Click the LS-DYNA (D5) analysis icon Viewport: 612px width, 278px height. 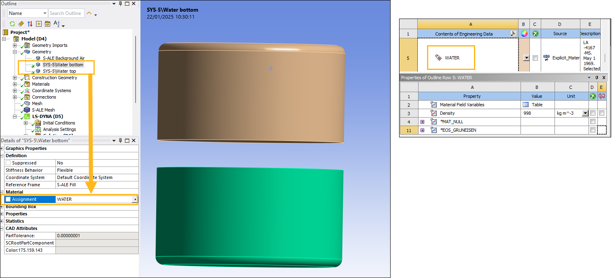[x=27, y=116]
